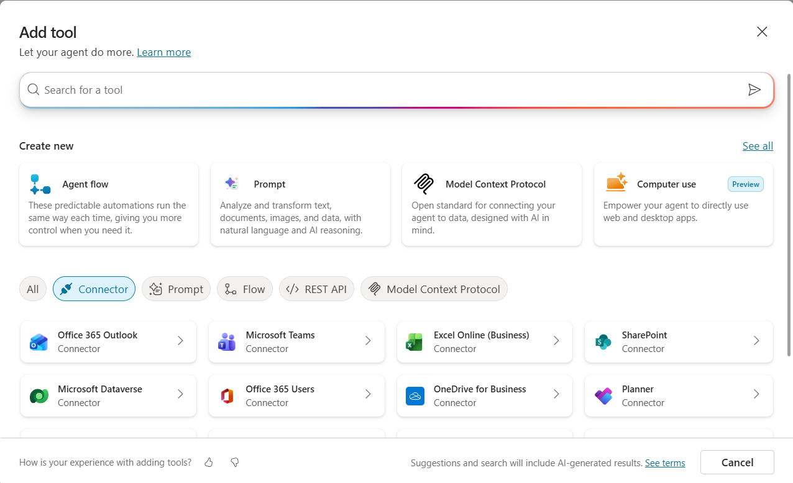Click the Computer use card title
The width and height of the screenshot is (793, 483).
pos(666,184)
